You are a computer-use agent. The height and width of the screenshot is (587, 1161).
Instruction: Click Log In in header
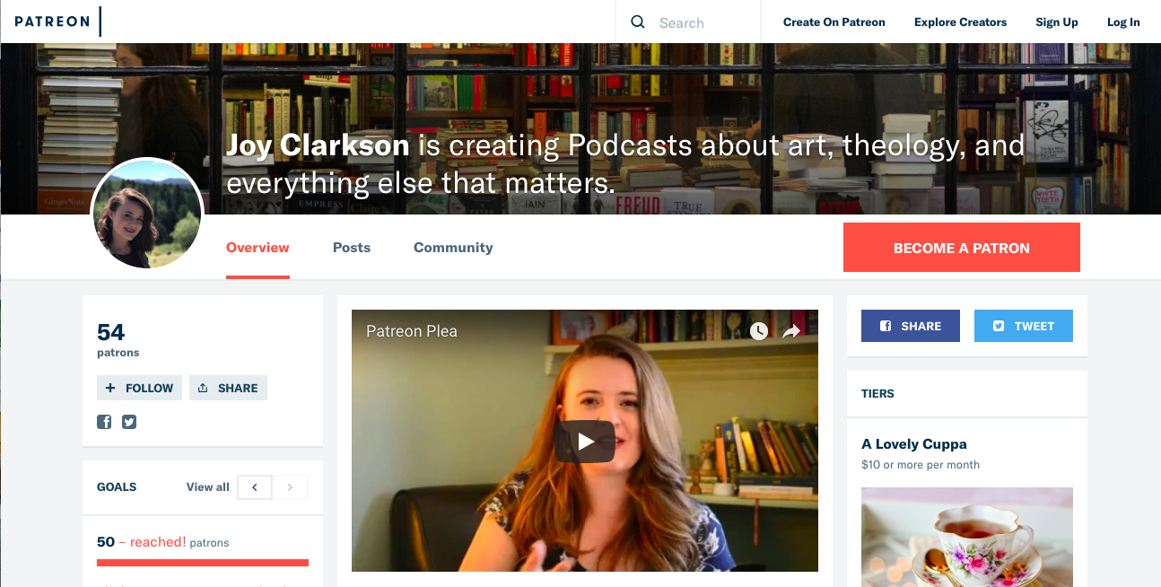coord(1123,22)
